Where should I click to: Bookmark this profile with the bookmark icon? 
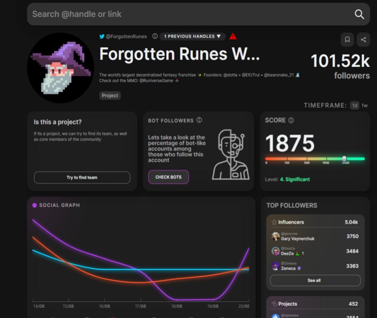click(x=347, y=39)
